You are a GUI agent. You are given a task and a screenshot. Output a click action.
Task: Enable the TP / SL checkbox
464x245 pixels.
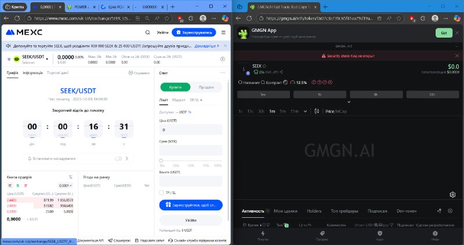(x=161, y=193)
